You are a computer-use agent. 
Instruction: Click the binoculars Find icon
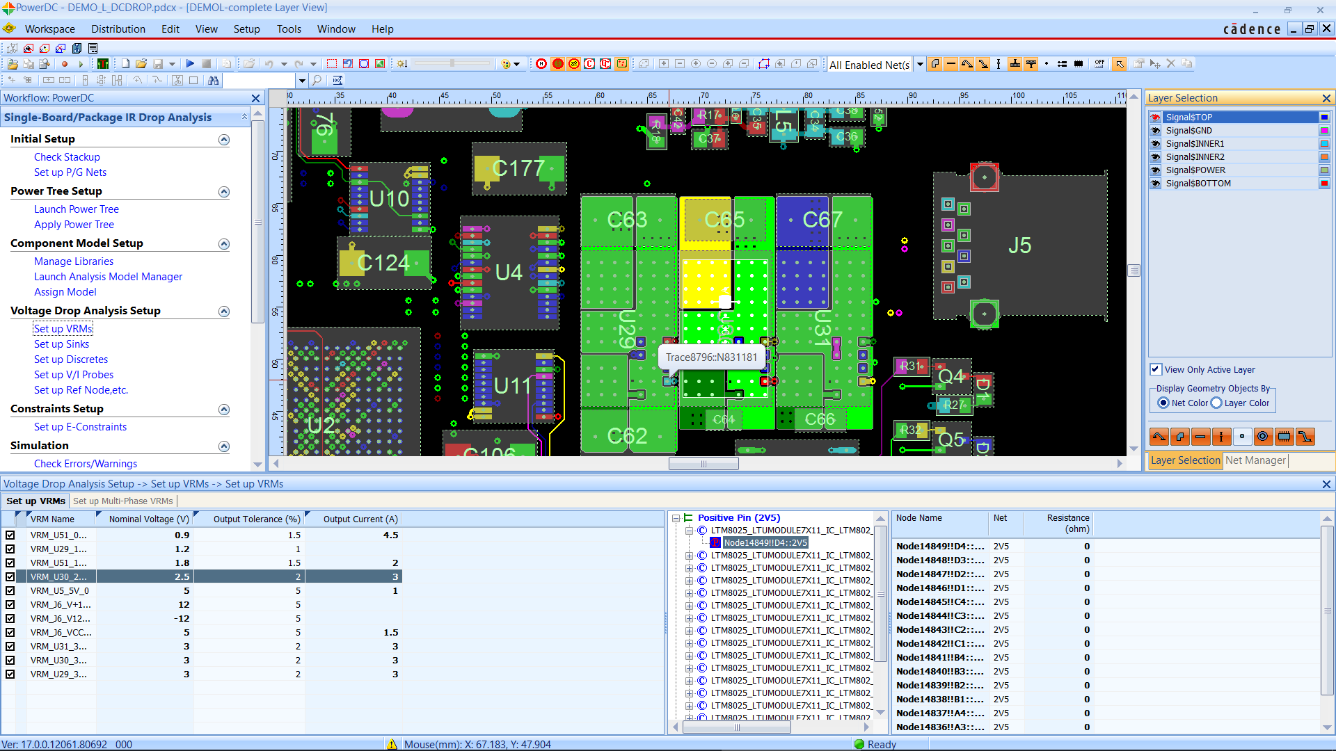[213, 80]
